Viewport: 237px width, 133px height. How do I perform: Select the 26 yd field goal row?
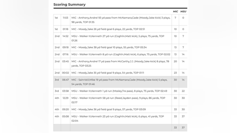(120, 29)
